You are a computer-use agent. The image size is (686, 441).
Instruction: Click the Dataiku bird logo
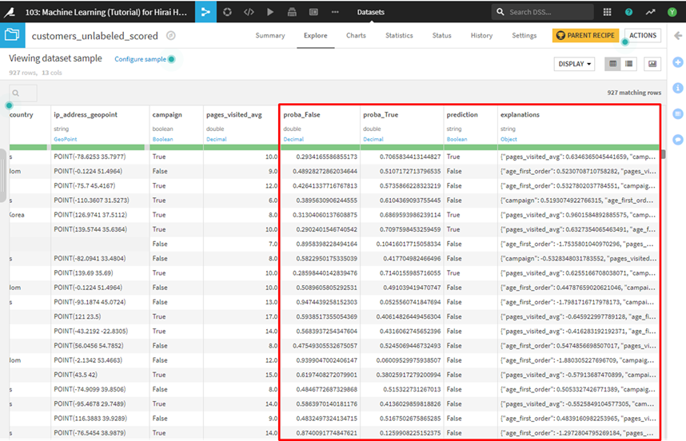(x=10, y=12)
